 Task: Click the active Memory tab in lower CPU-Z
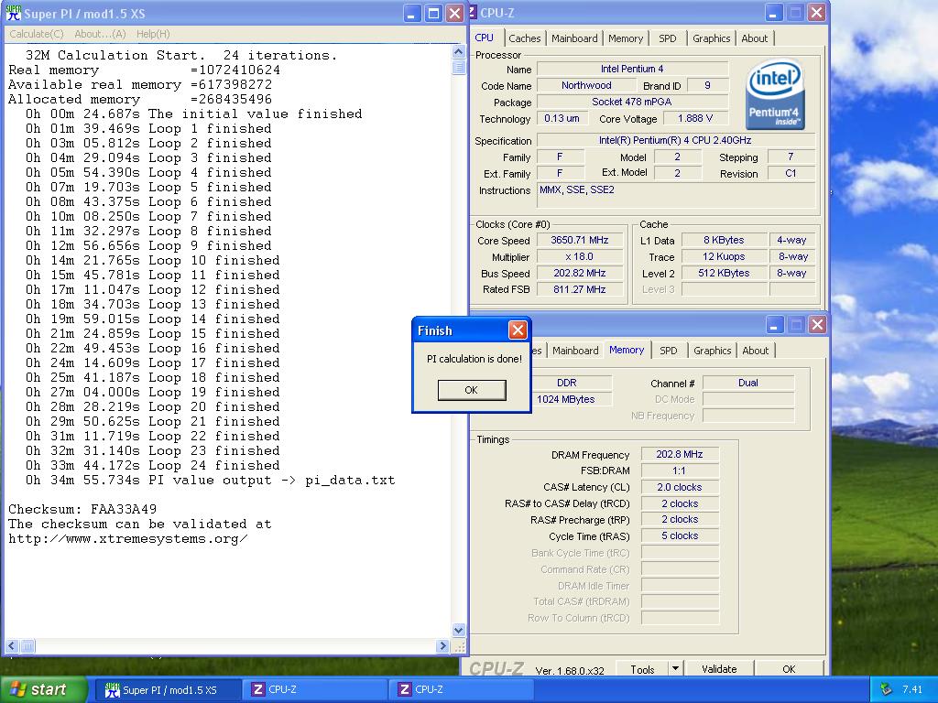[x=627, y=350]
